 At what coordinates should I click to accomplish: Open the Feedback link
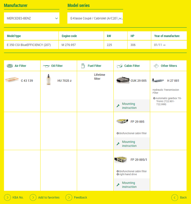81,198
